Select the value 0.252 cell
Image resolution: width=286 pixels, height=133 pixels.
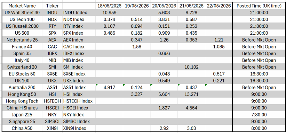pos(191,26)
